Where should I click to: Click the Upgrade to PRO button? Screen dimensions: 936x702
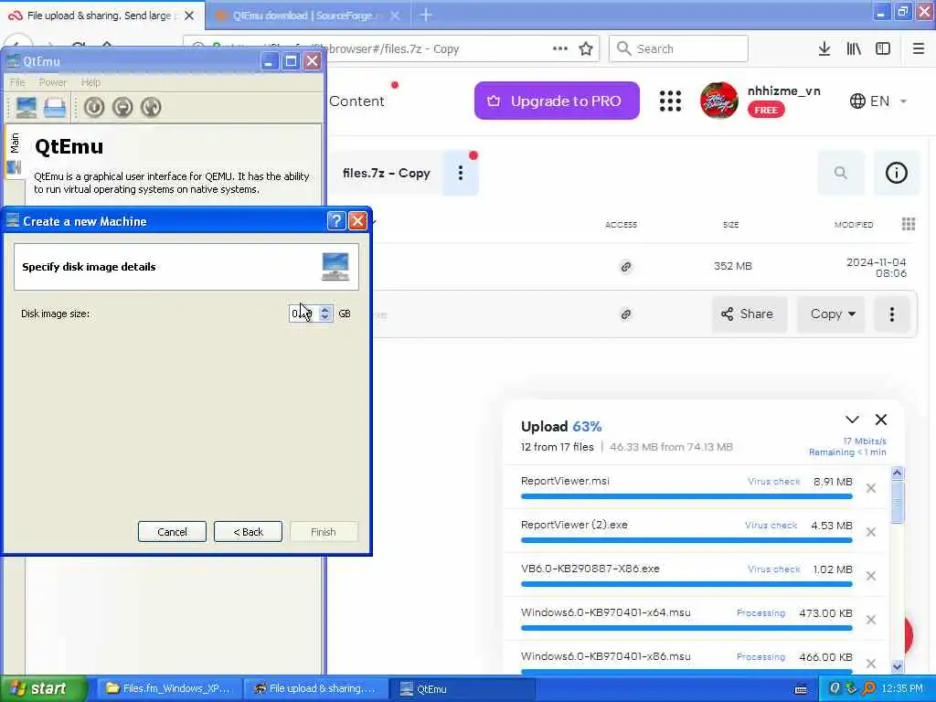click(557, 101)
